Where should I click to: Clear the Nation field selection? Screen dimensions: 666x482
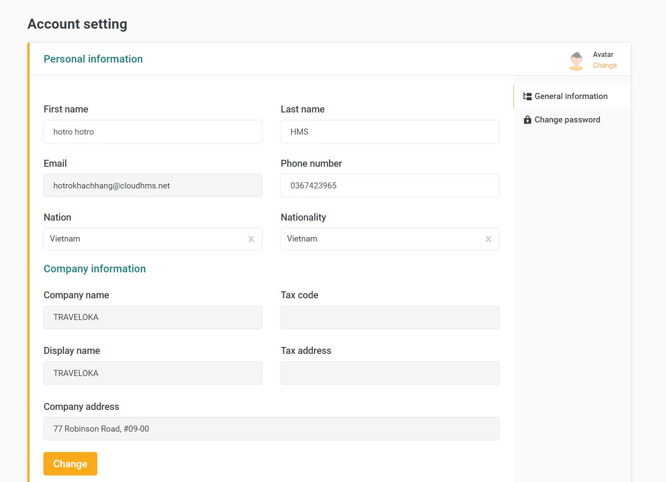(x=251, y=239)
